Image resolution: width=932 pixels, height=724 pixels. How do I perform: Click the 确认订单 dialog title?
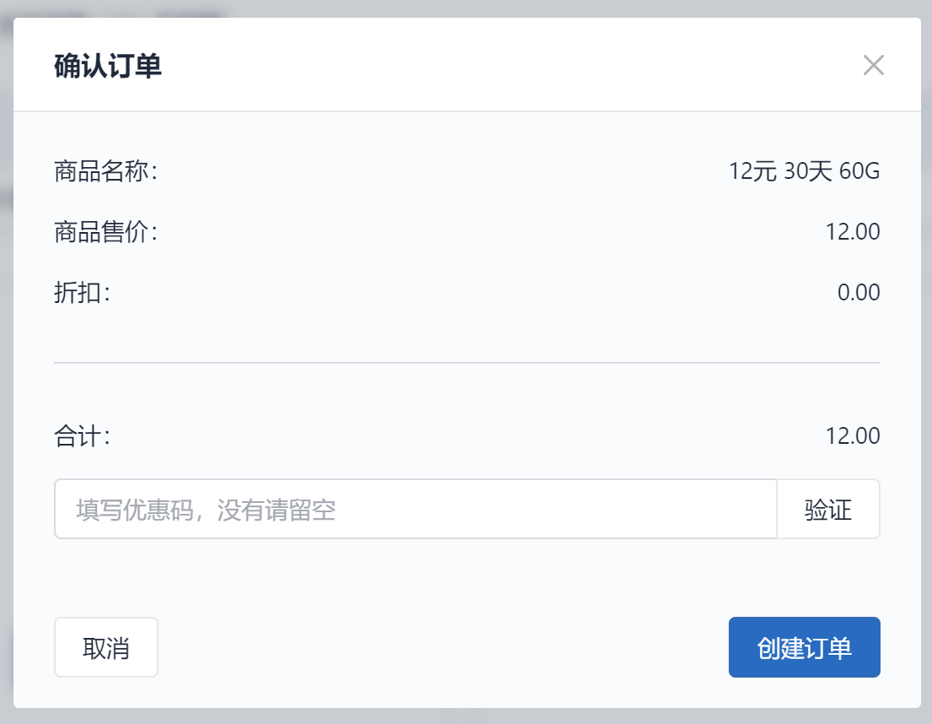point(108,65)
